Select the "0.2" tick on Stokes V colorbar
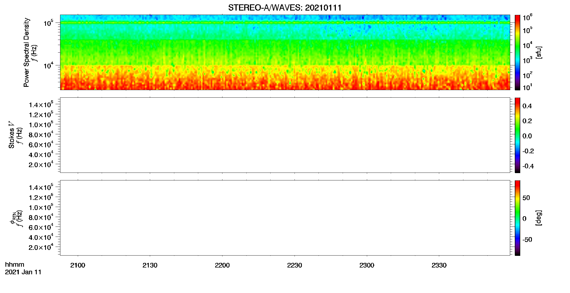 [x=527, y=121]
